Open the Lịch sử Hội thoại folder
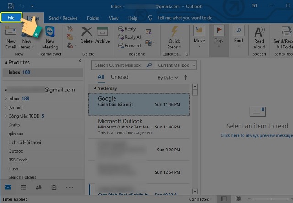293x203 pixels. click(25, 142)
